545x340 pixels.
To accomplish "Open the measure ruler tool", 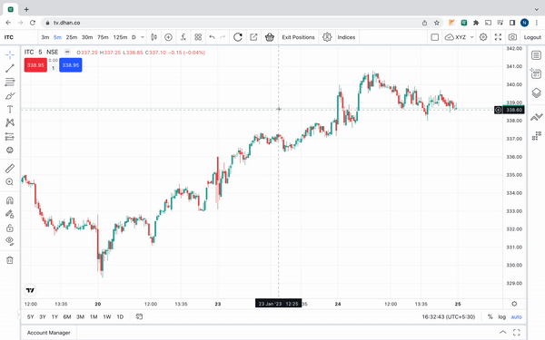I will point(10,169).
